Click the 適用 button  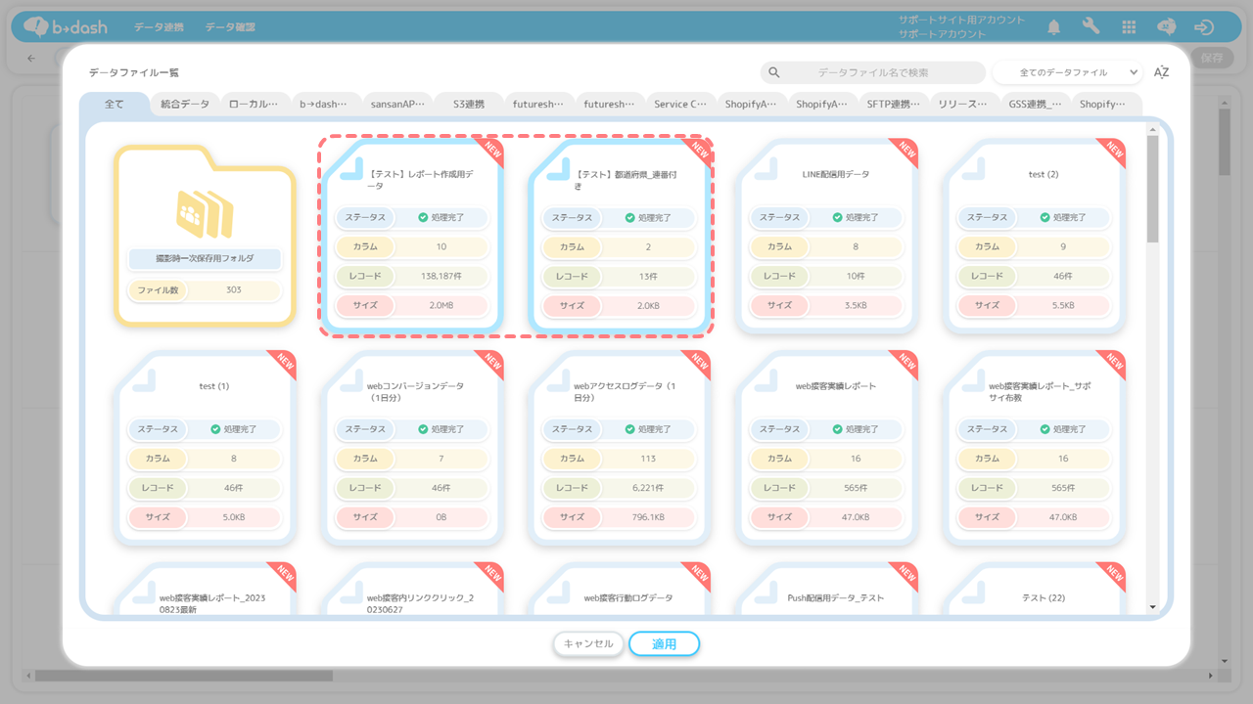(665, 643)
